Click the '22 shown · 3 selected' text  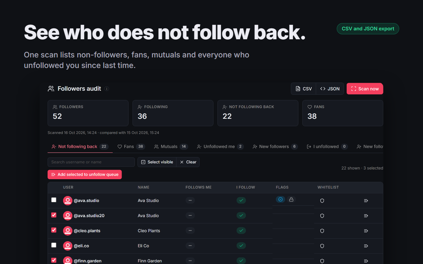pyautogui.click(x=362, y=168)
